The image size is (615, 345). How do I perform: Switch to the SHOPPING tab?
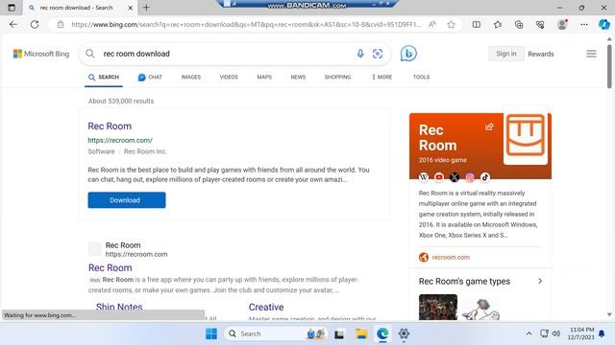tap(337, 77)
